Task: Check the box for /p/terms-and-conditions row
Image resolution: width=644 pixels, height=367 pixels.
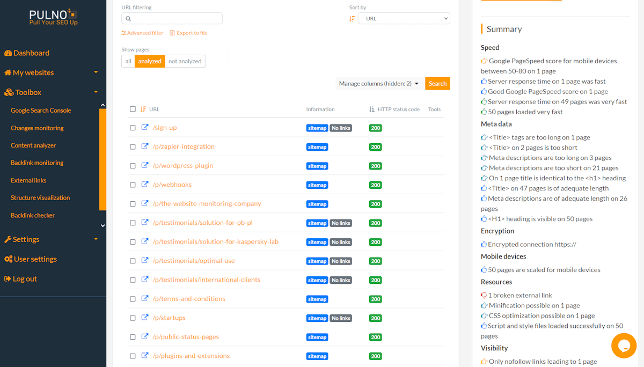Action: coord(133,299)
